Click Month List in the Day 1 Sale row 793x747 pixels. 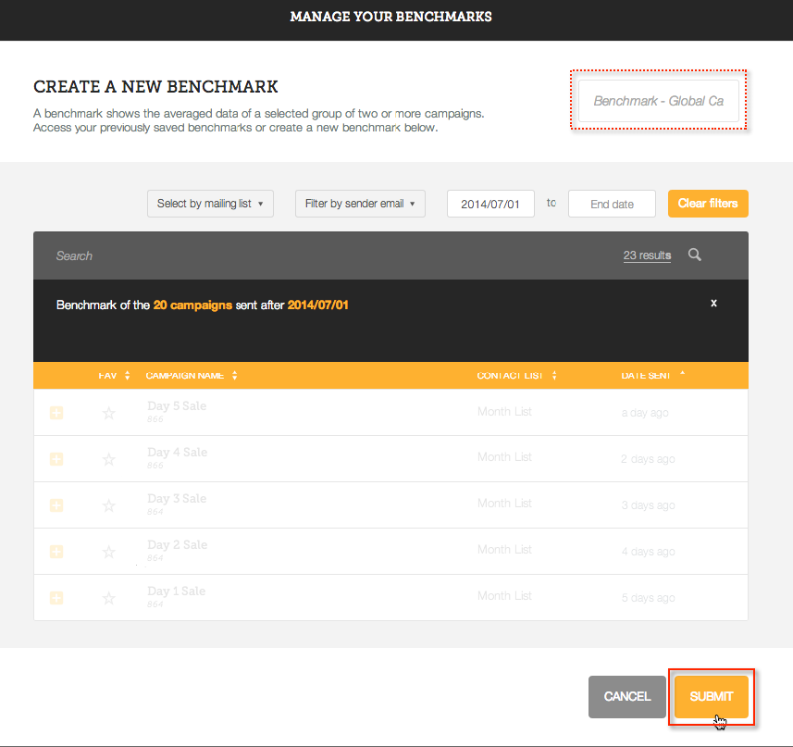tap(504, 596)
